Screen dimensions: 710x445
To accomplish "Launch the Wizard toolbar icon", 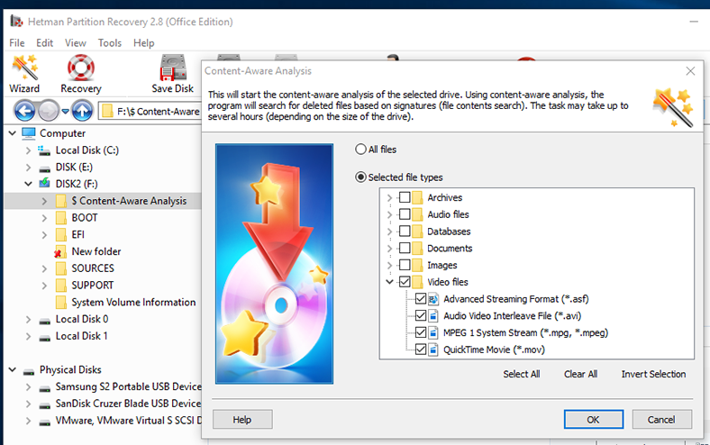I will [x=24, y=74].
